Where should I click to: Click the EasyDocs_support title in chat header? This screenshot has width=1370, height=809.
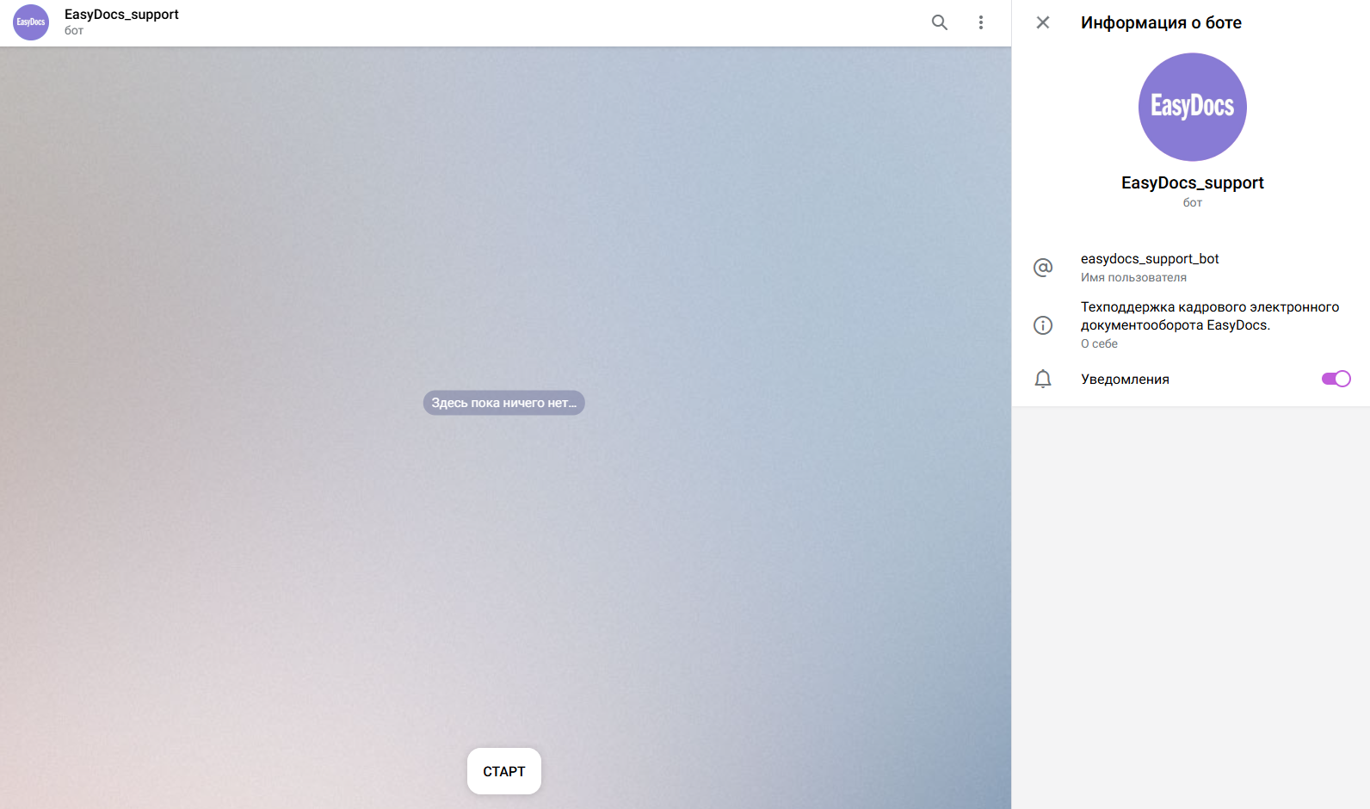click(x=121, y=15)
